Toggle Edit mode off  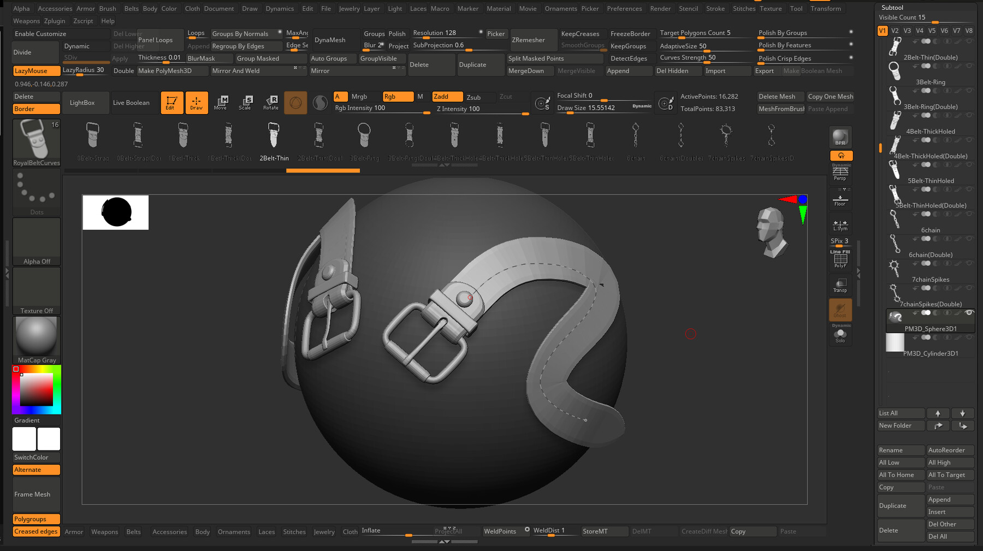(171, 102)
